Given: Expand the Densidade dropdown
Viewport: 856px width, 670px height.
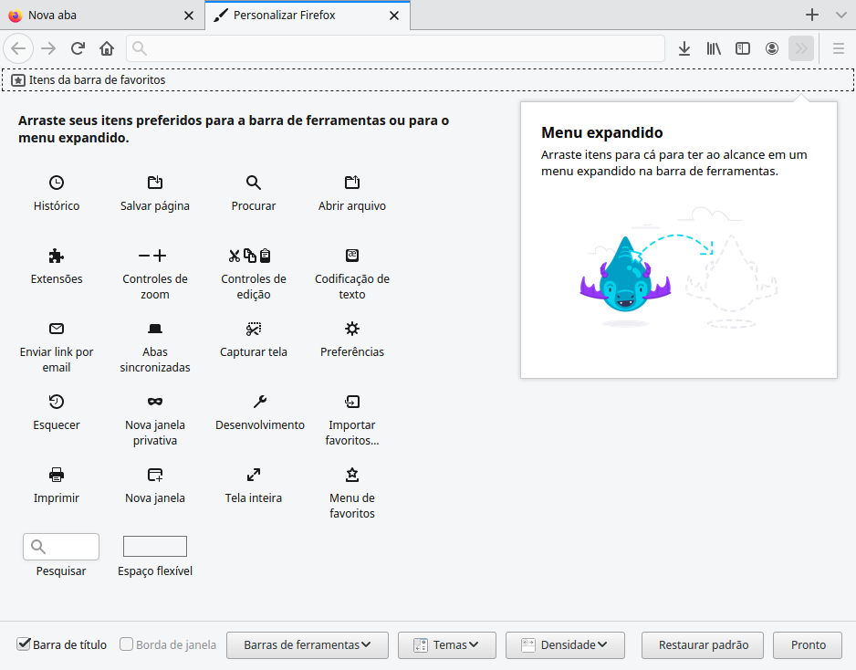Looking at the screenshot, I should 565,644.
